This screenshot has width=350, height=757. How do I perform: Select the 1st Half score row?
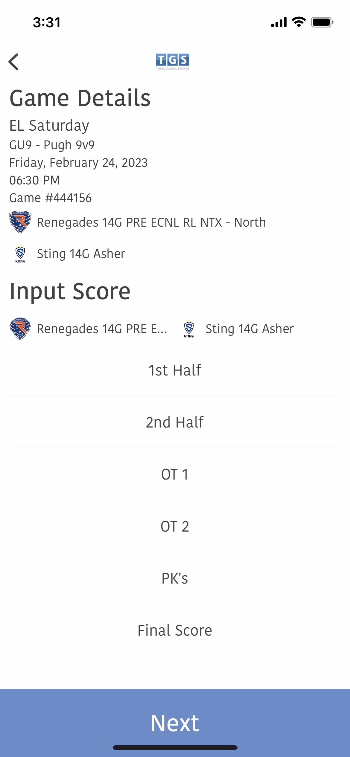click(175, 370)
